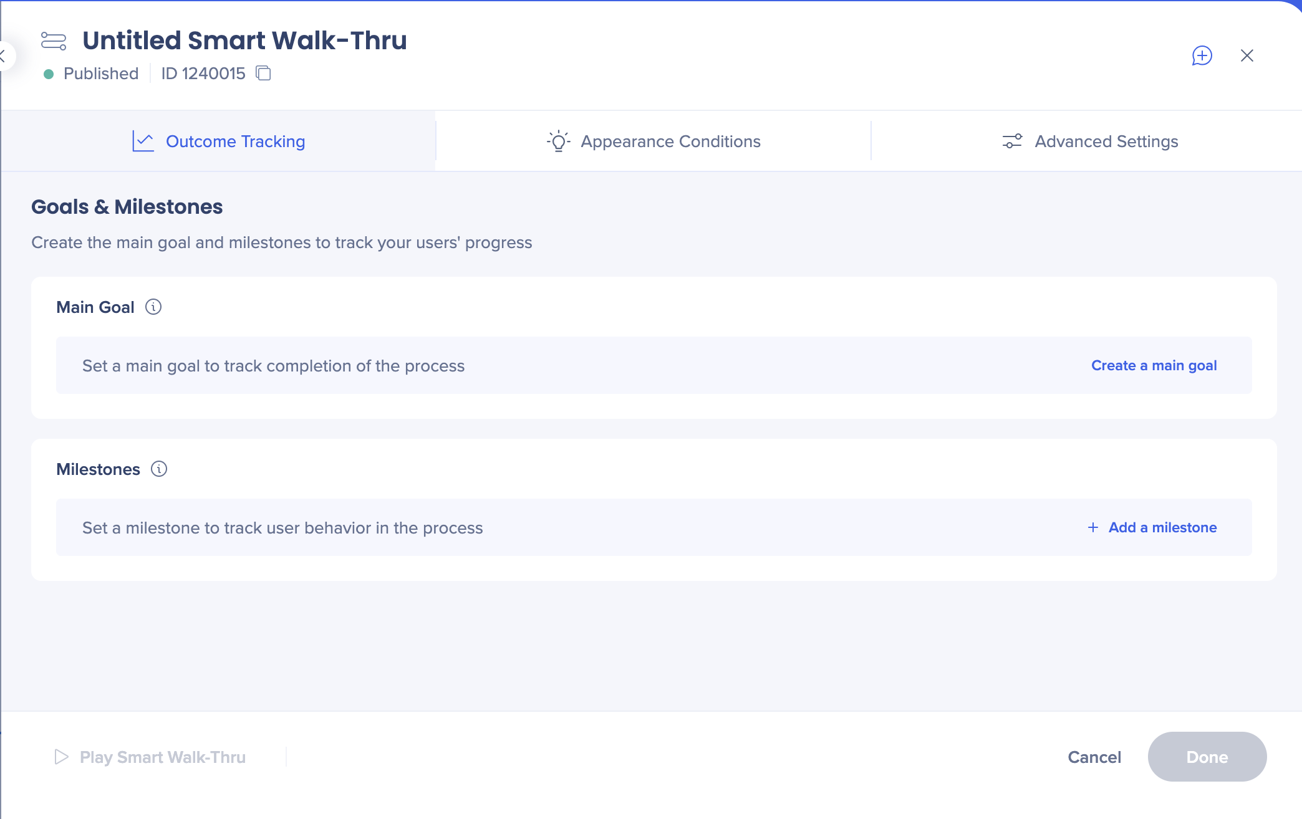This screenshot has width=1302, height=819.
Task: Click the Smart Walk-Thru flow icon beside the title
Action: coord(54,41)
